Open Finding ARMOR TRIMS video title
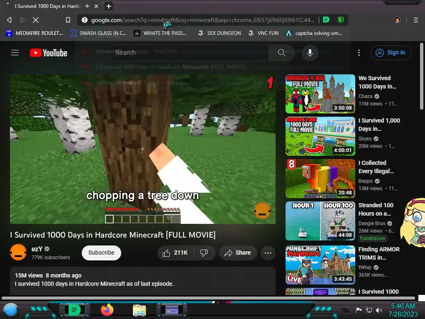Viewport: 425px width, 319px height. pyautogui.click(x=379, y=253)
